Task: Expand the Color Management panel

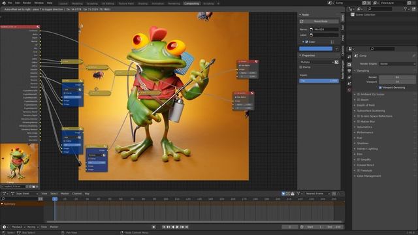Action: pyautogui.click(x=368, y=176)
